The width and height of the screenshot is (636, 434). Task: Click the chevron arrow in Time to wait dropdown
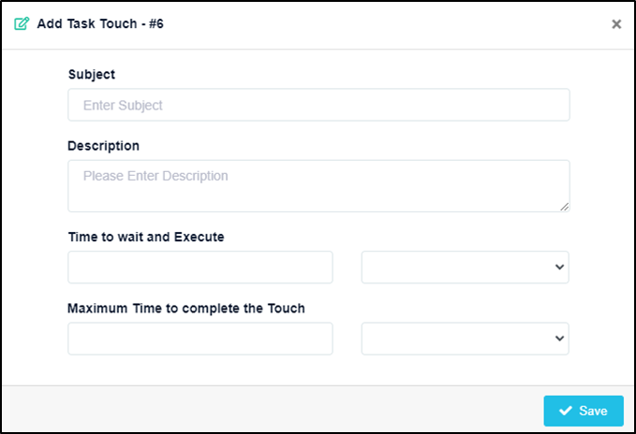559,268
